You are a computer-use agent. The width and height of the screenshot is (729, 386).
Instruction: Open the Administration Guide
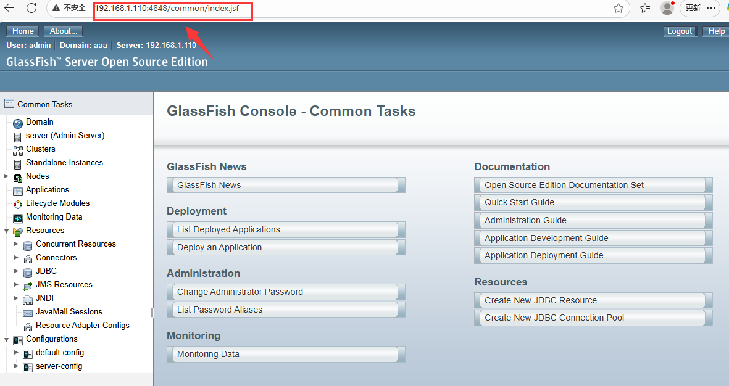point(593,220)
